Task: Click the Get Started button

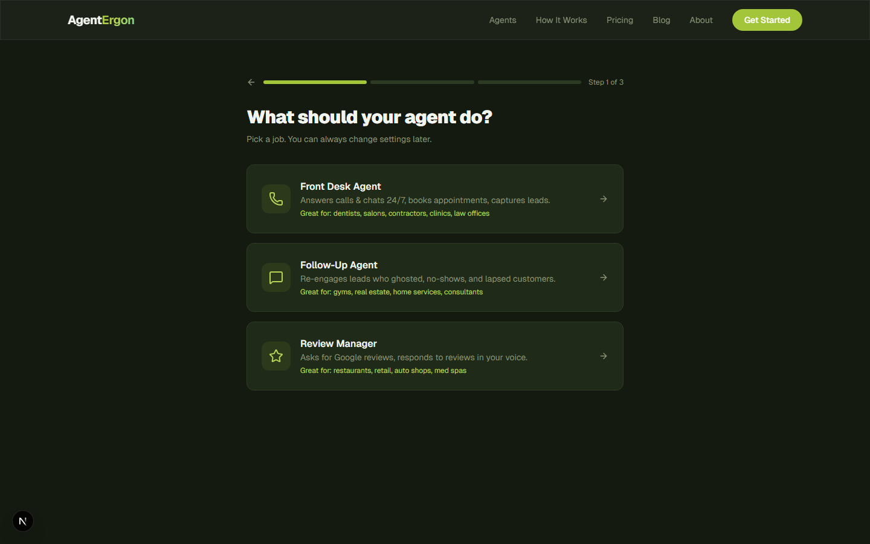Action: (x=767, y=20)
